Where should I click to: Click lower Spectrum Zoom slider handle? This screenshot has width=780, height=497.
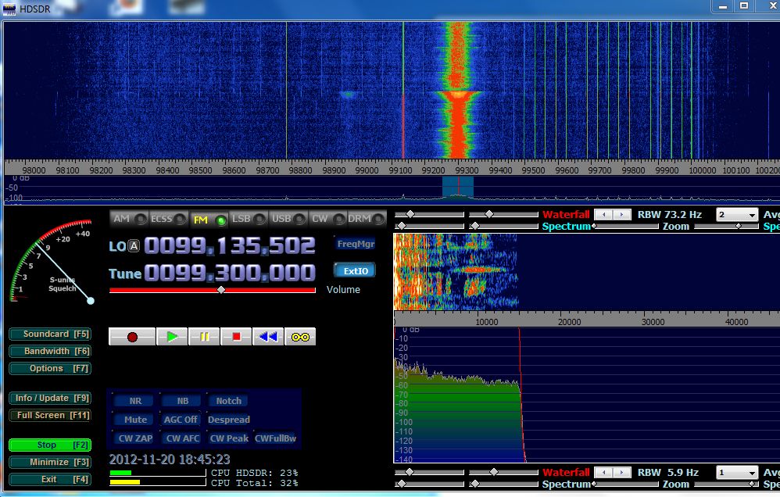pyautogui.click(x=752, y=484)
